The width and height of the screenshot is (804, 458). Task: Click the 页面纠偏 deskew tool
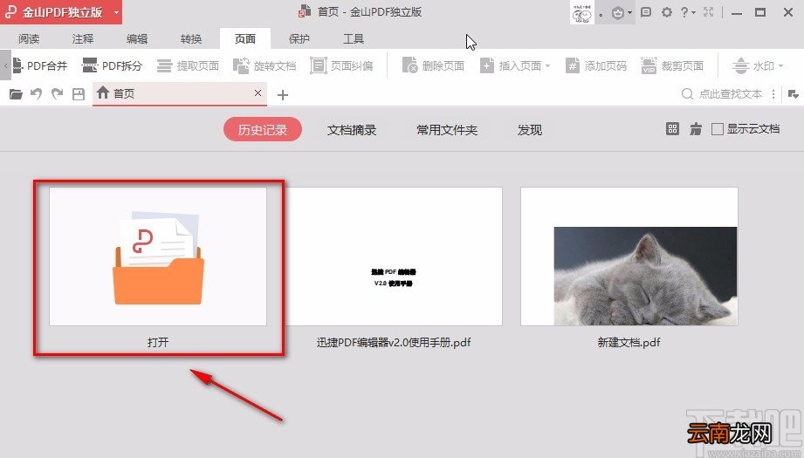(x=341, y=65)
